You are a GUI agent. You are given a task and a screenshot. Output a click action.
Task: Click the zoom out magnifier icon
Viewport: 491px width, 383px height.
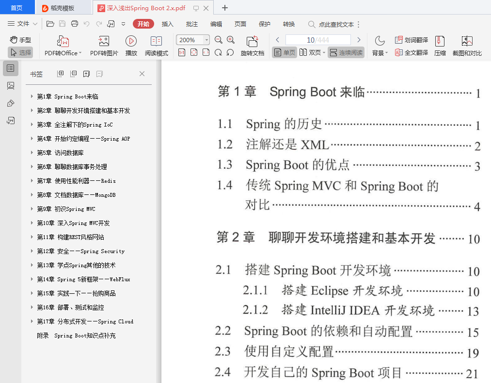tap(218, 40)
